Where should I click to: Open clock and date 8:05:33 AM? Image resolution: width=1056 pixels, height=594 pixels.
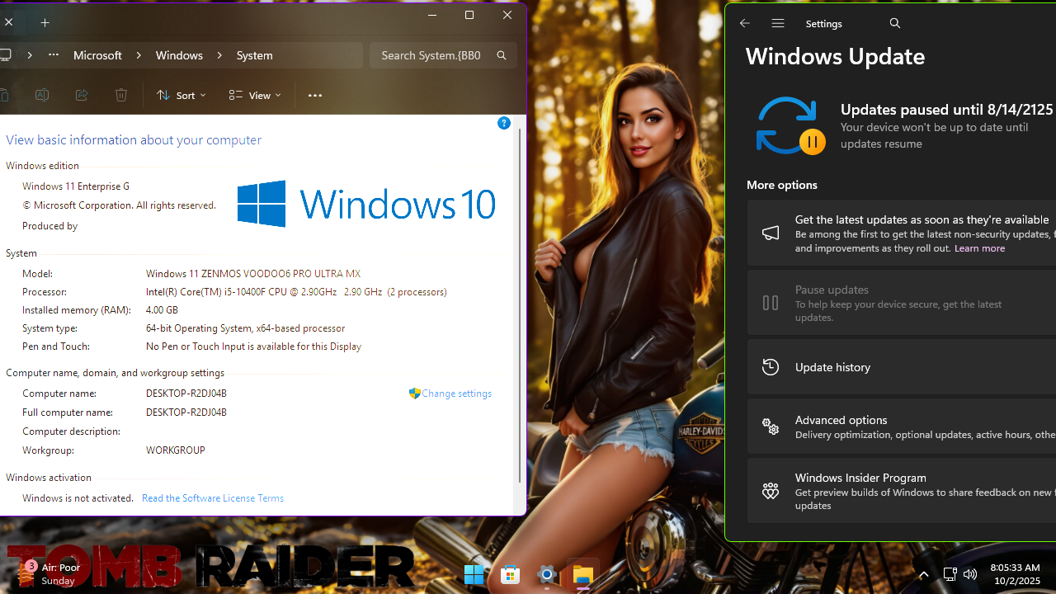point(1015,574)
